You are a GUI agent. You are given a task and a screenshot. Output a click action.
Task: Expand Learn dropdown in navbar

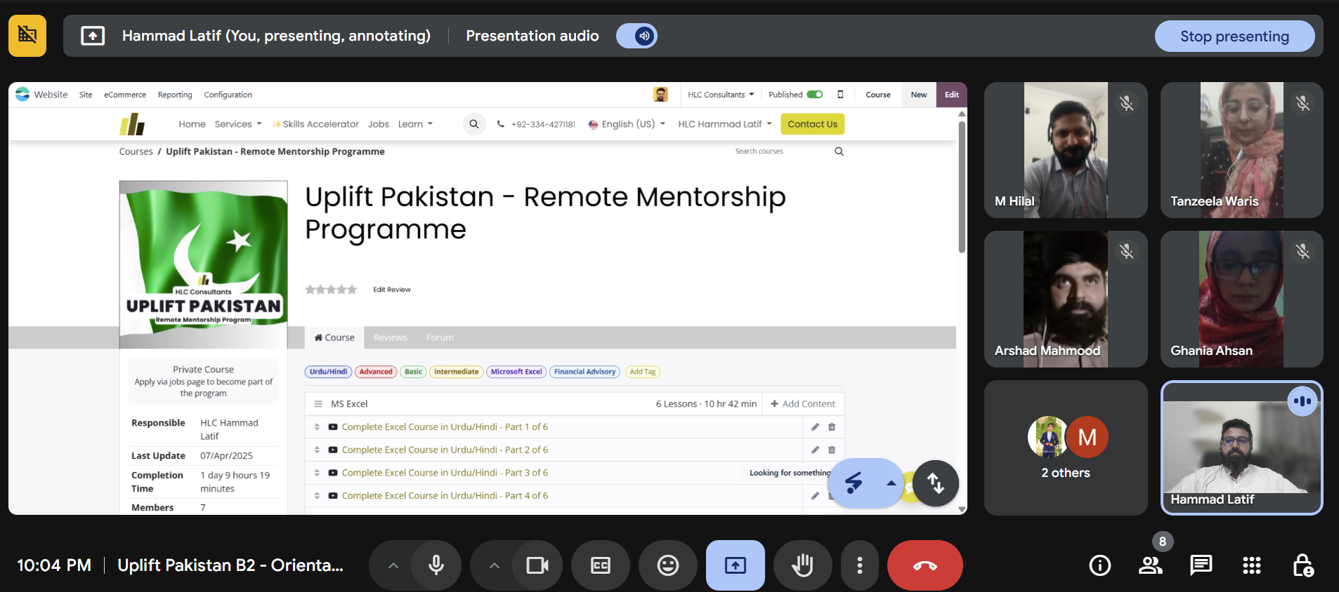(x=415, y=124)
